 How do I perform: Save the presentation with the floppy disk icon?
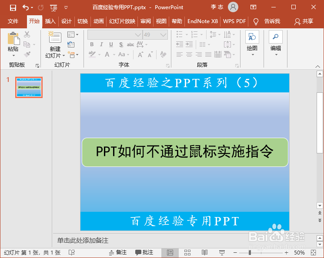click(x=13, y=8)
